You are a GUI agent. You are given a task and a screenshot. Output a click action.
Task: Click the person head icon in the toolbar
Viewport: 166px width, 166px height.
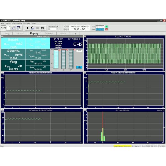click(x=32, y=28)
